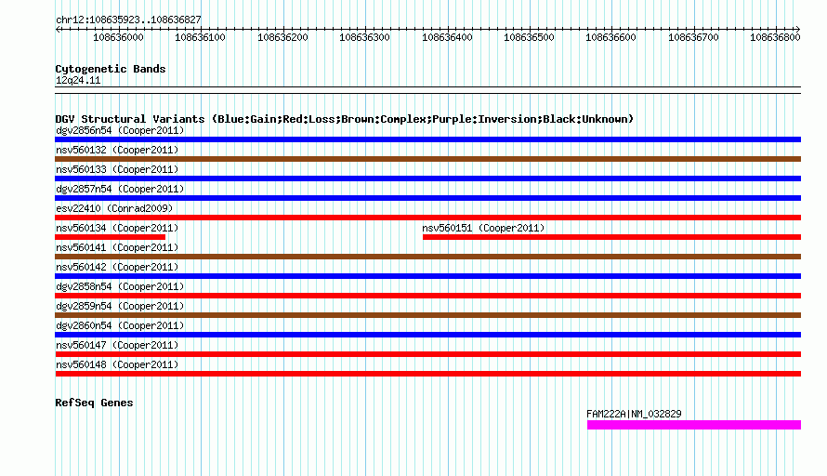The image size is (827, 476).
Task: Select the 12q24.11 band label
Action: pos(78,80)
